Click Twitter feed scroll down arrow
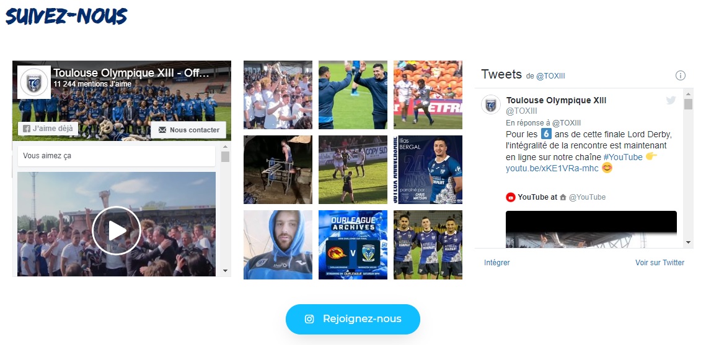Viewport: 706px width, 345px height. pyautogui.click(x=688, y=242)
